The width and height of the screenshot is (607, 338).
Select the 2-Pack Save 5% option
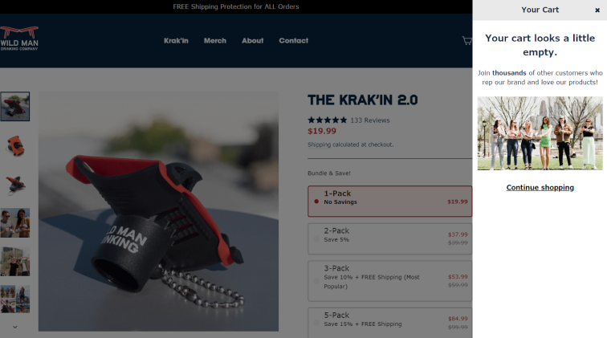[x=390, y=238]
